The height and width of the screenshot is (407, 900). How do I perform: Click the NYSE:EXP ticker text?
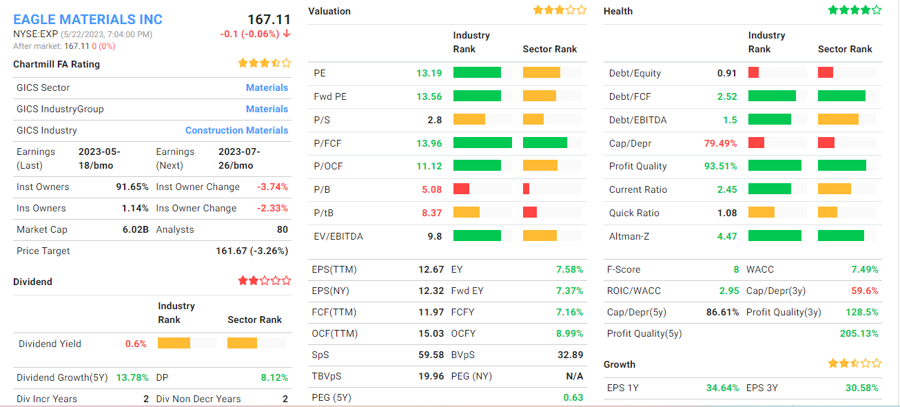click(x=35, y=34)
